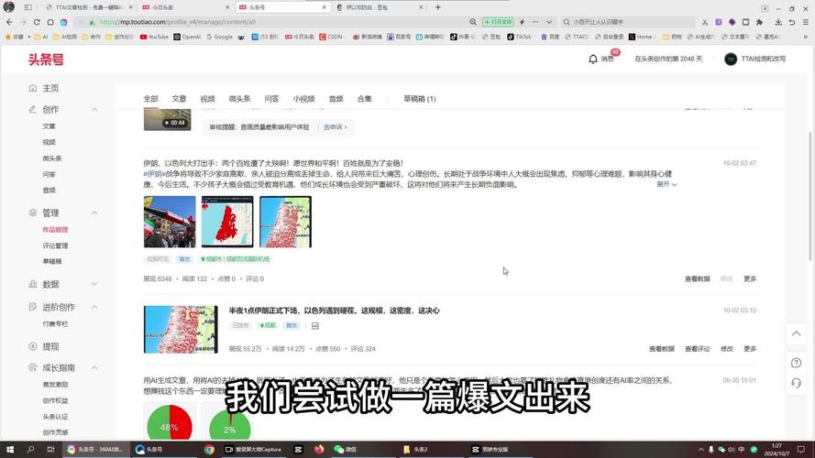This screenshot has height=458, width=815.
Task: Switch to the 全部 content tab
Action: point(150,99)
